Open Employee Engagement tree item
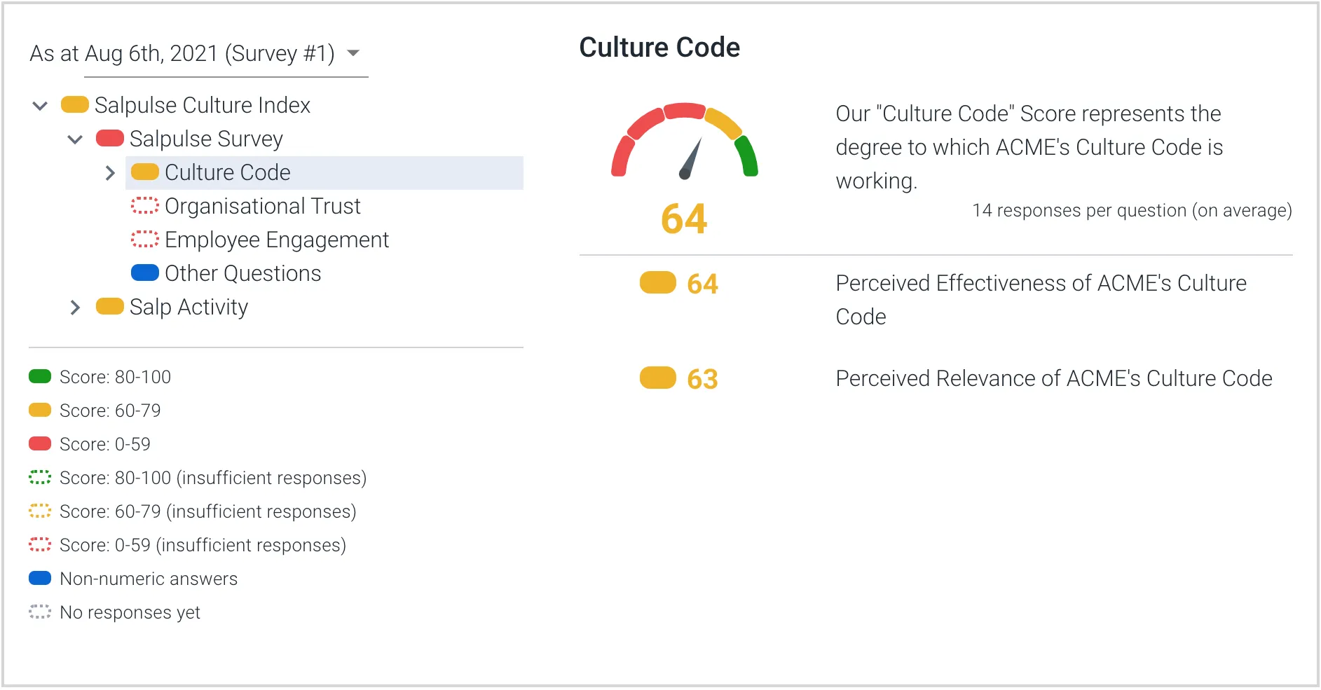Screen dimensions: 1321x690 point(277,240)
